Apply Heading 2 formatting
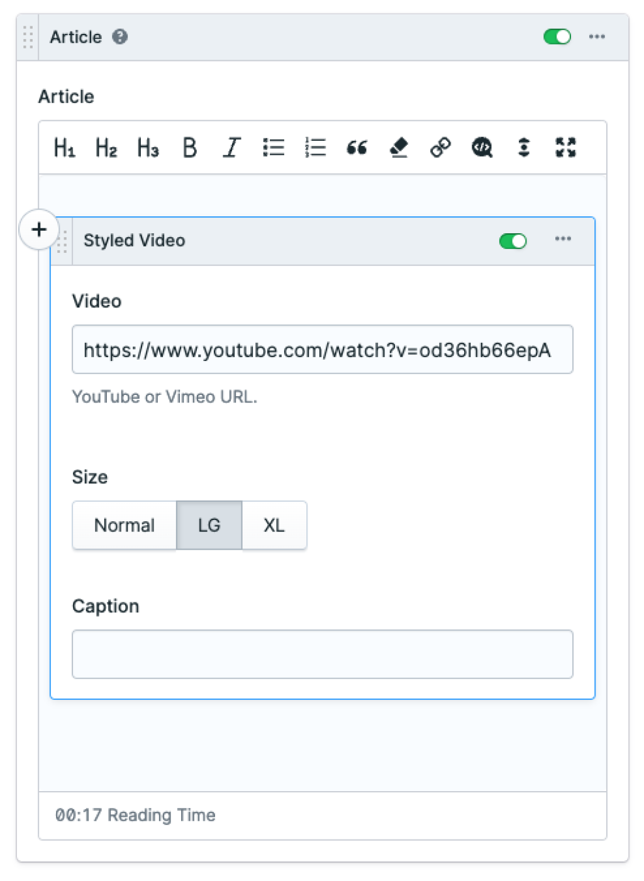 pos(106,147)
